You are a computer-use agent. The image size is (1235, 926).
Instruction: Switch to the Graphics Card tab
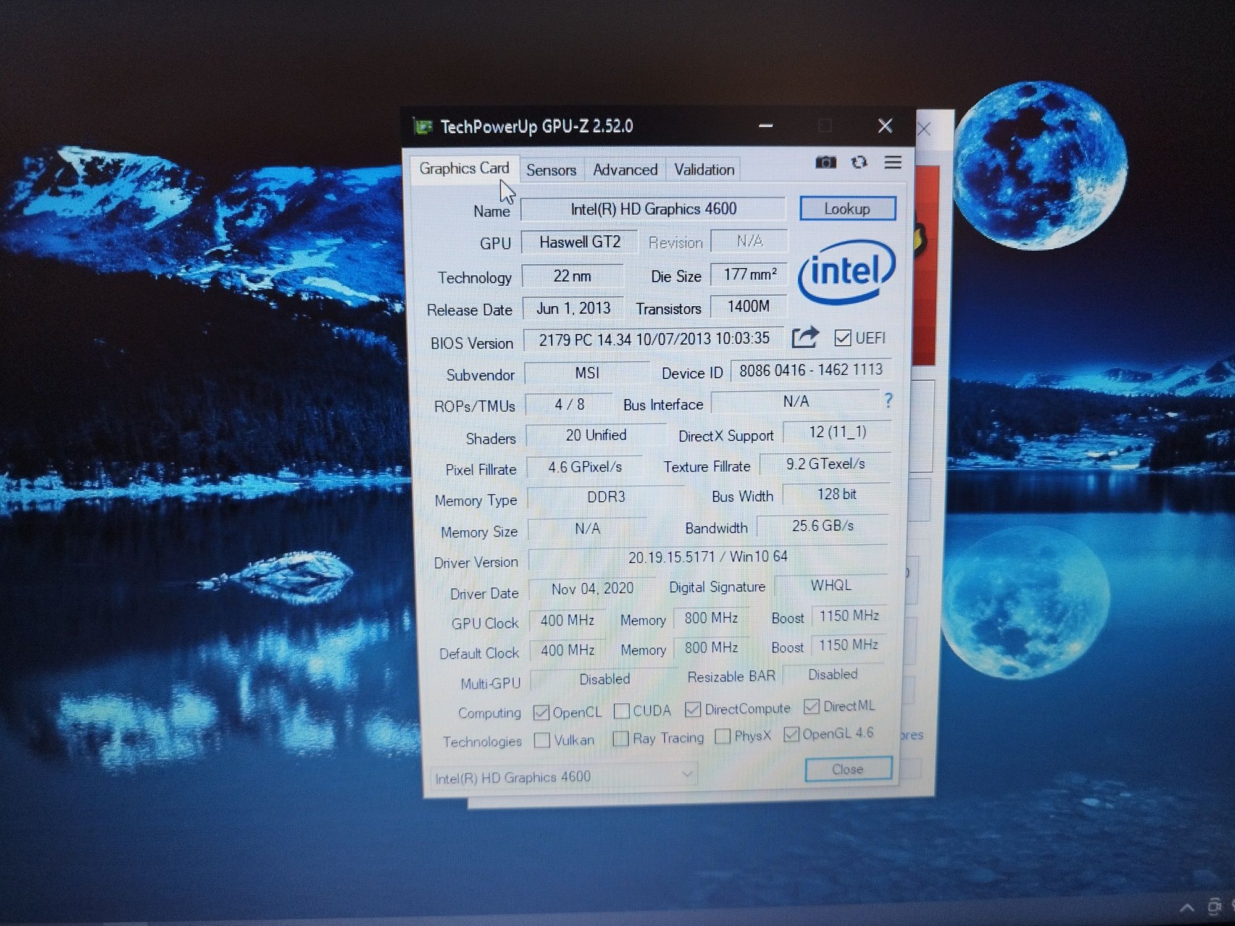click(x=464, y=169)
